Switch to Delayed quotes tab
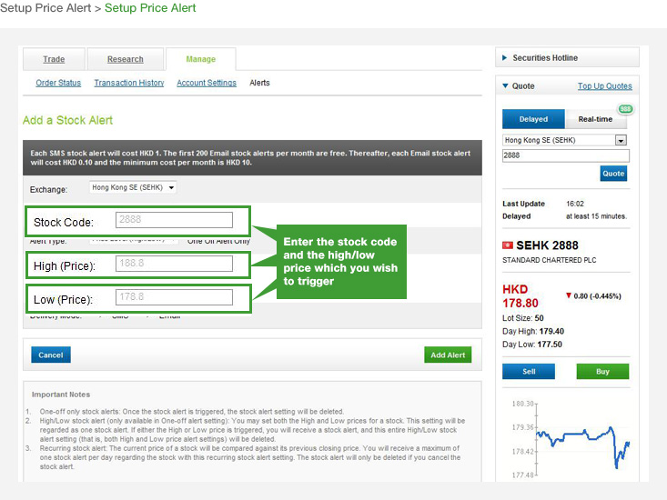Viewport: 667px width, 500px height. click(533, 119)
